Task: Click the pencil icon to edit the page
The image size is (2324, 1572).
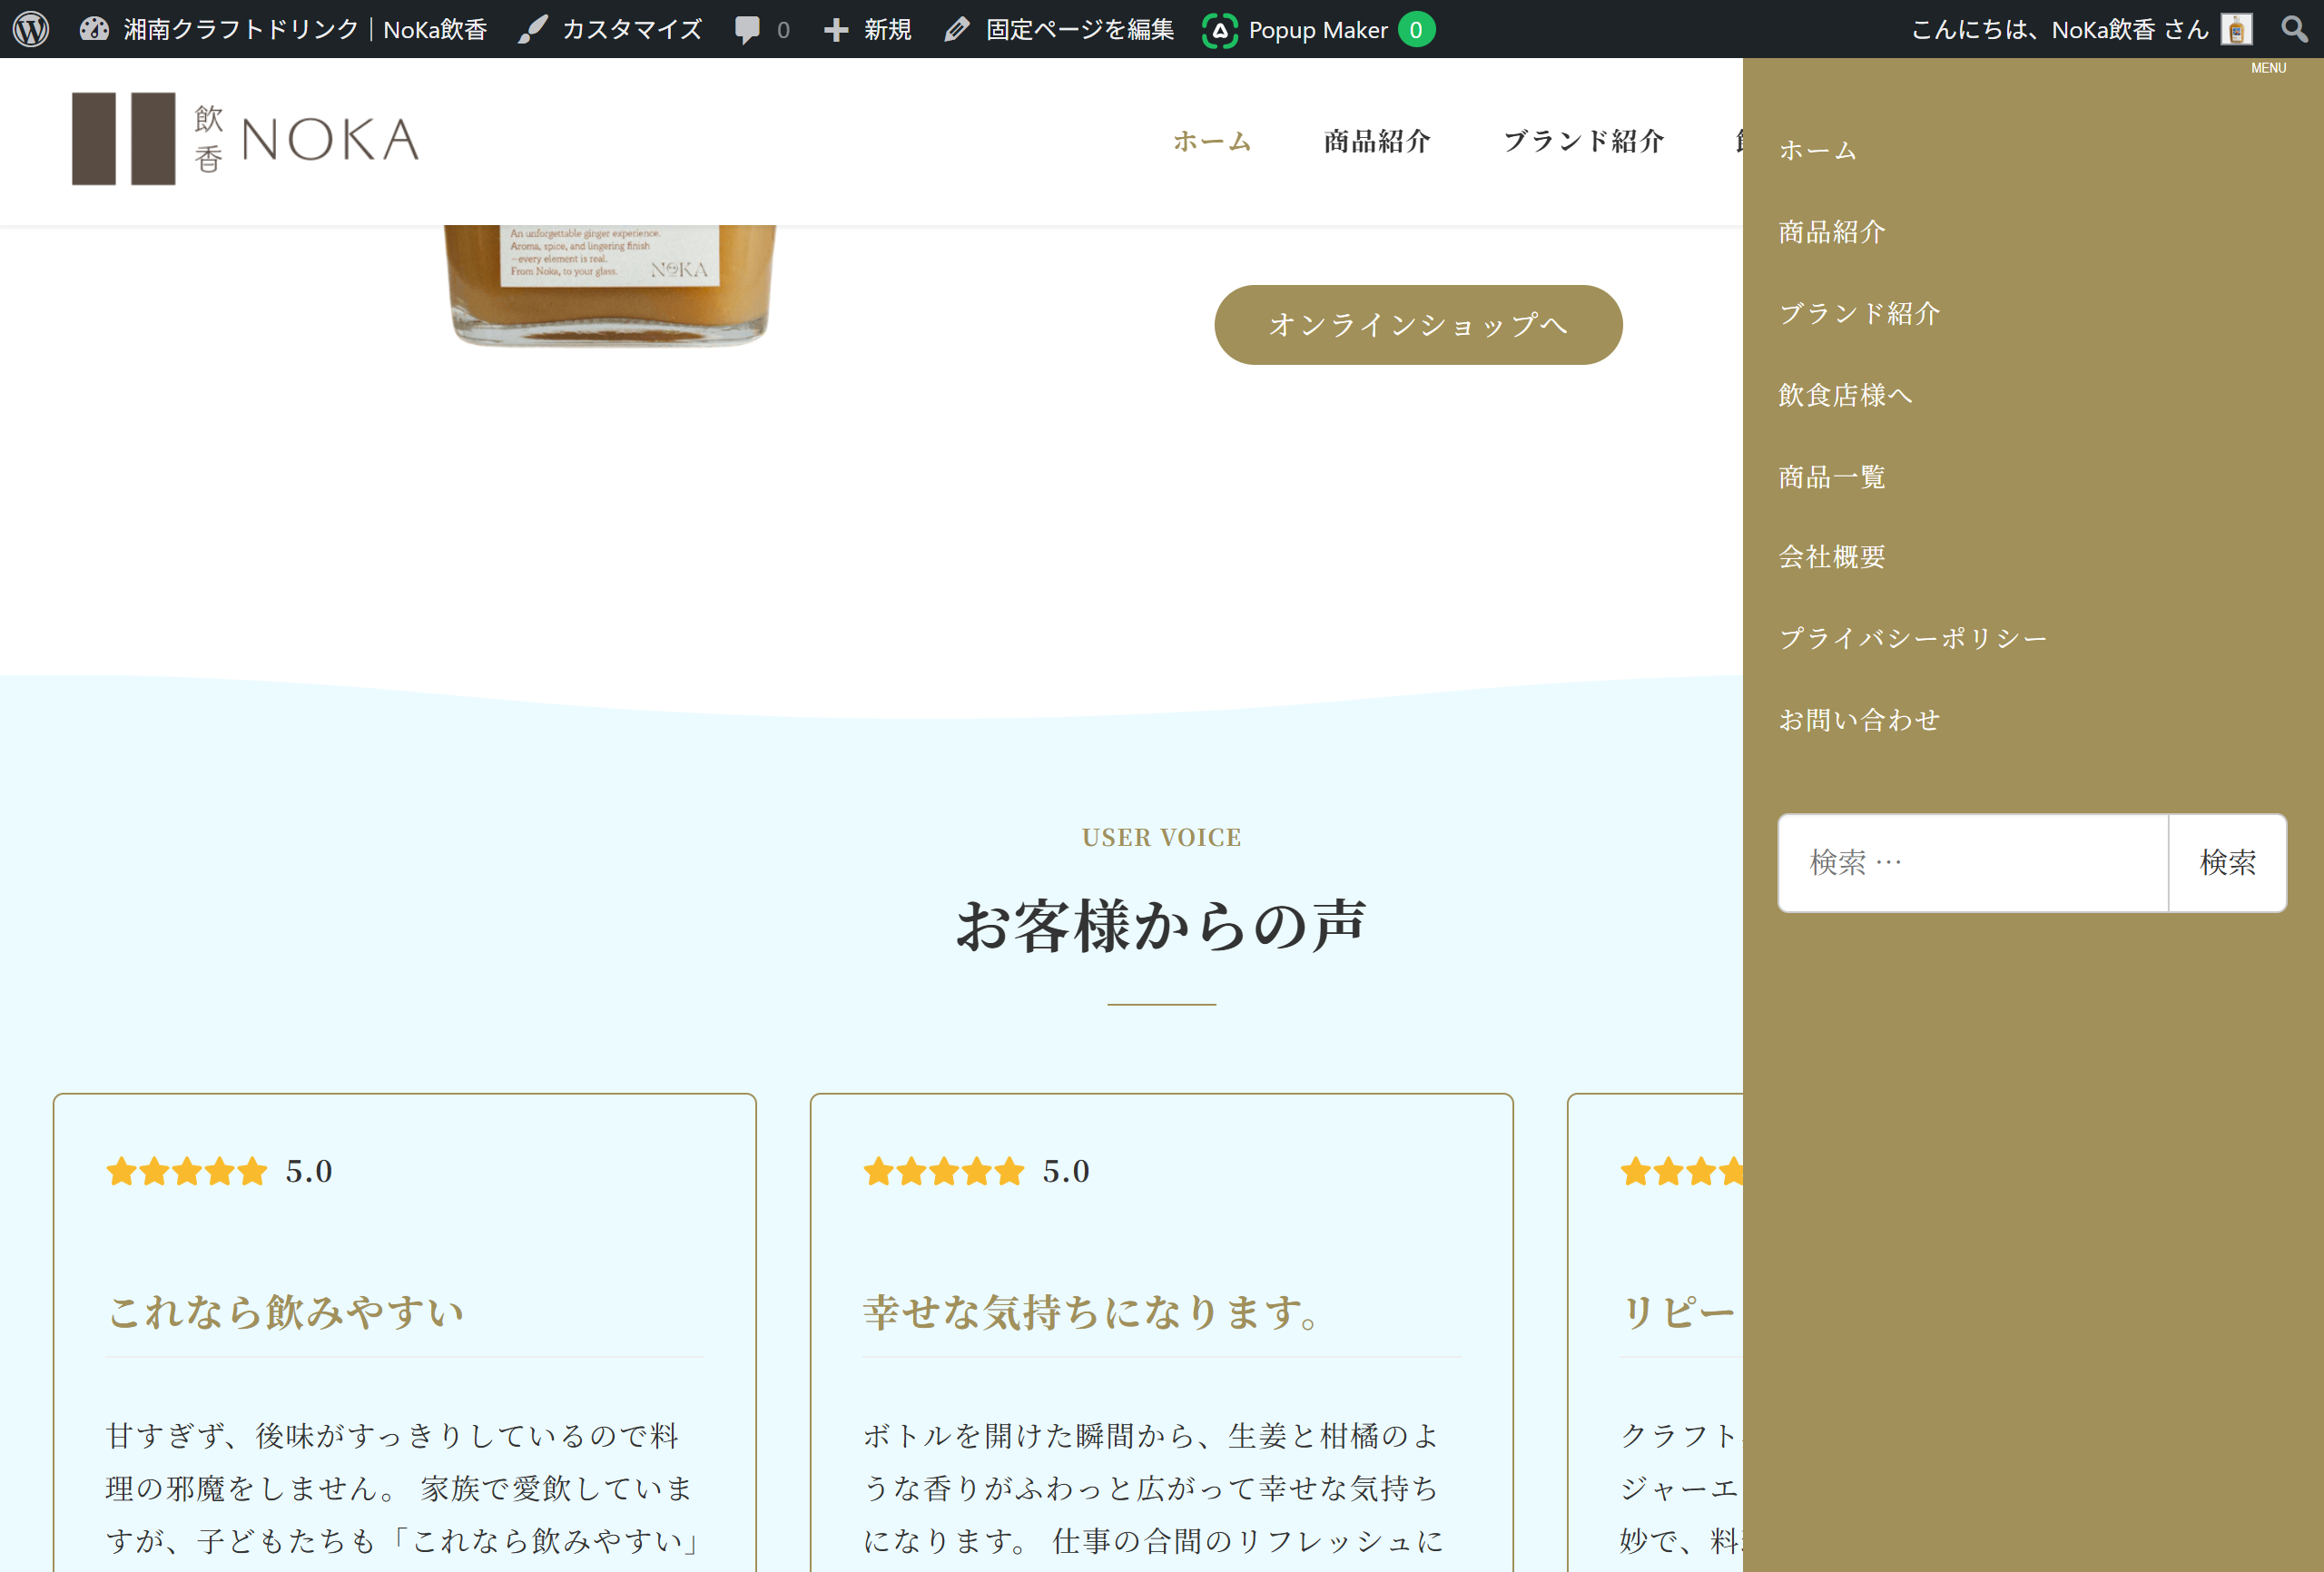Action: [x=956, y=29]
